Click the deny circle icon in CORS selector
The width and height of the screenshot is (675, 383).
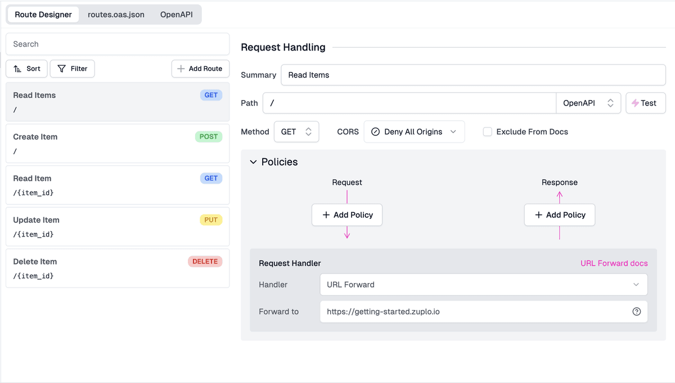point(375,132)
